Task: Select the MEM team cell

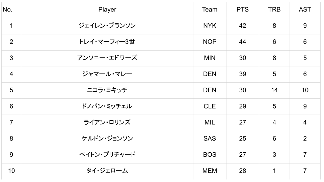Action: coord(210,171)
